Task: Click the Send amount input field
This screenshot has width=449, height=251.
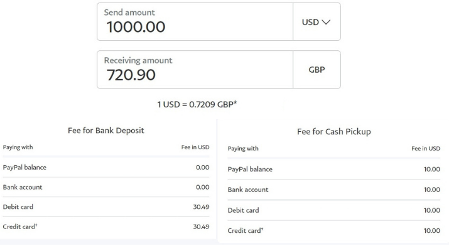Action: pos(195,22)
